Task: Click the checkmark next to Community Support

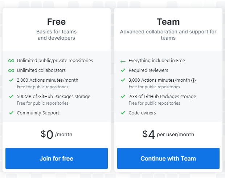Action: click(11, 113)
